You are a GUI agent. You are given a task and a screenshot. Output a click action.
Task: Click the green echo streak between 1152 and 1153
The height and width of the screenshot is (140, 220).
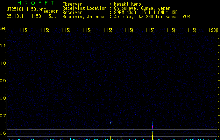click(58, 120)
